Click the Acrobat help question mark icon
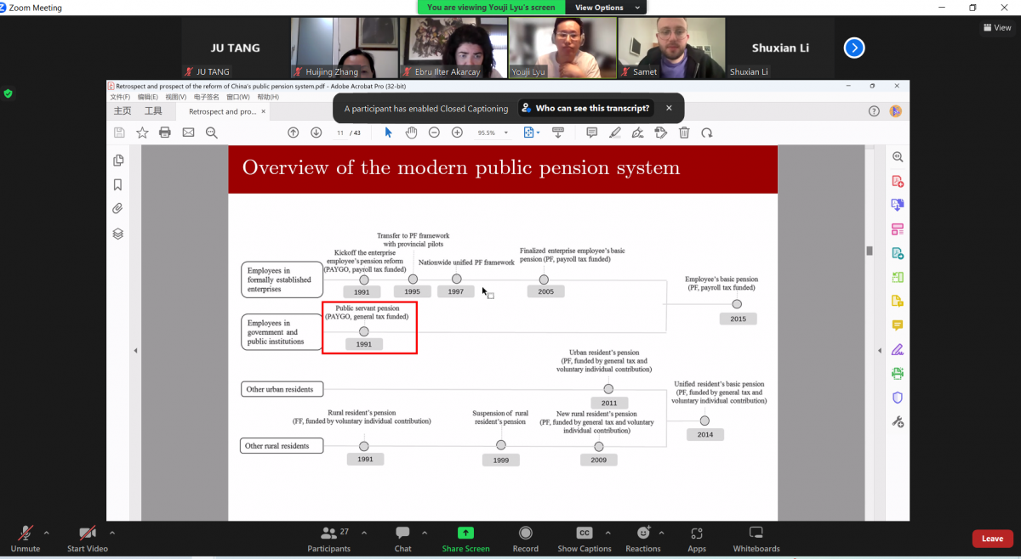The height and width of the screenshot is (559, 1021). pyautogui.click(x=874, y=111)
